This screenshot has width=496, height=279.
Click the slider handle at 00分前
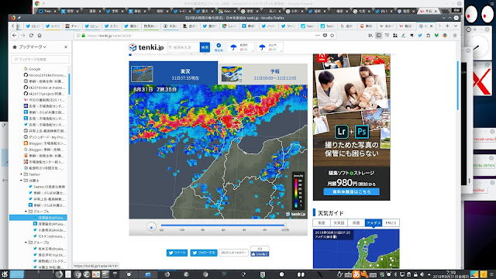coord(285,226)
